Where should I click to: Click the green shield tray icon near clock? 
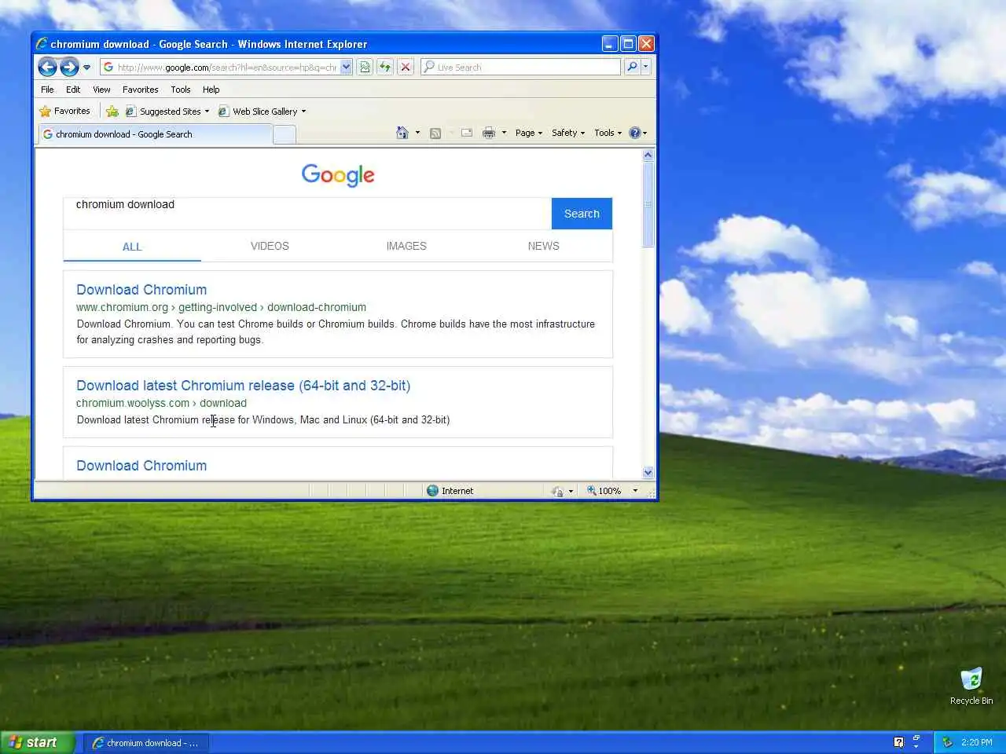948,742
